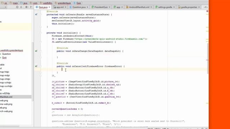Select the mipmap-hdpi folder
Screen dimensions: 230x129
tap(5, 72)
